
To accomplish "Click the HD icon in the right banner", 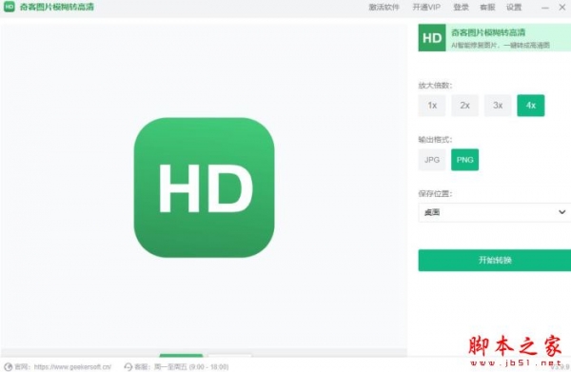I will coord(432,38).
